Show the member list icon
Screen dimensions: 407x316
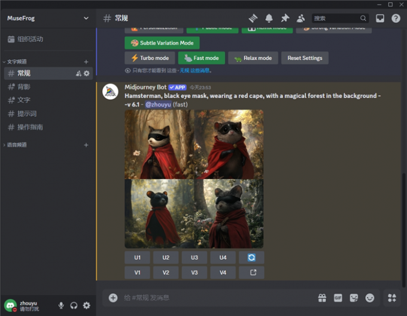point(300,18)
